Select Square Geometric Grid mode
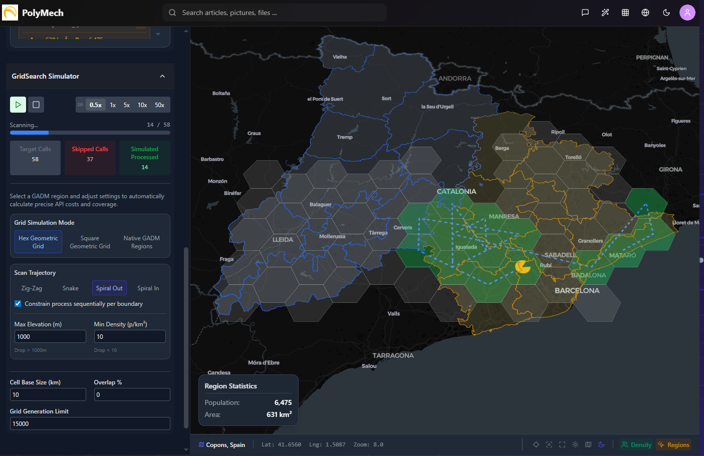This screenshot has height=456, width=704. (x=90, y=242)
